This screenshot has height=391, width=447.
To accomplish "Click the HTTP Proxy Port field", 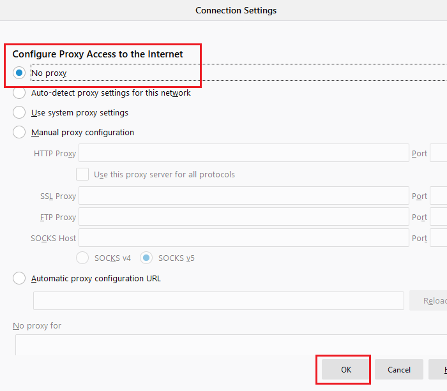I will click(x=438, y=153).
